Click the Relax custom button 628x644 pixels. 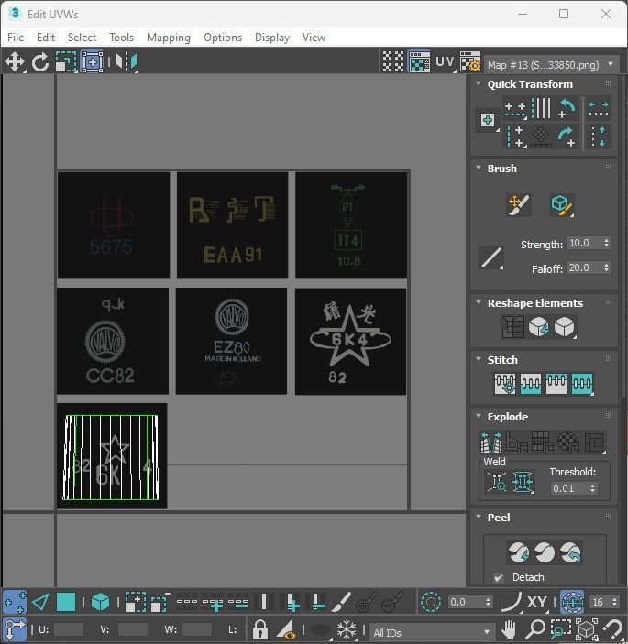click(x=565, y=327)
